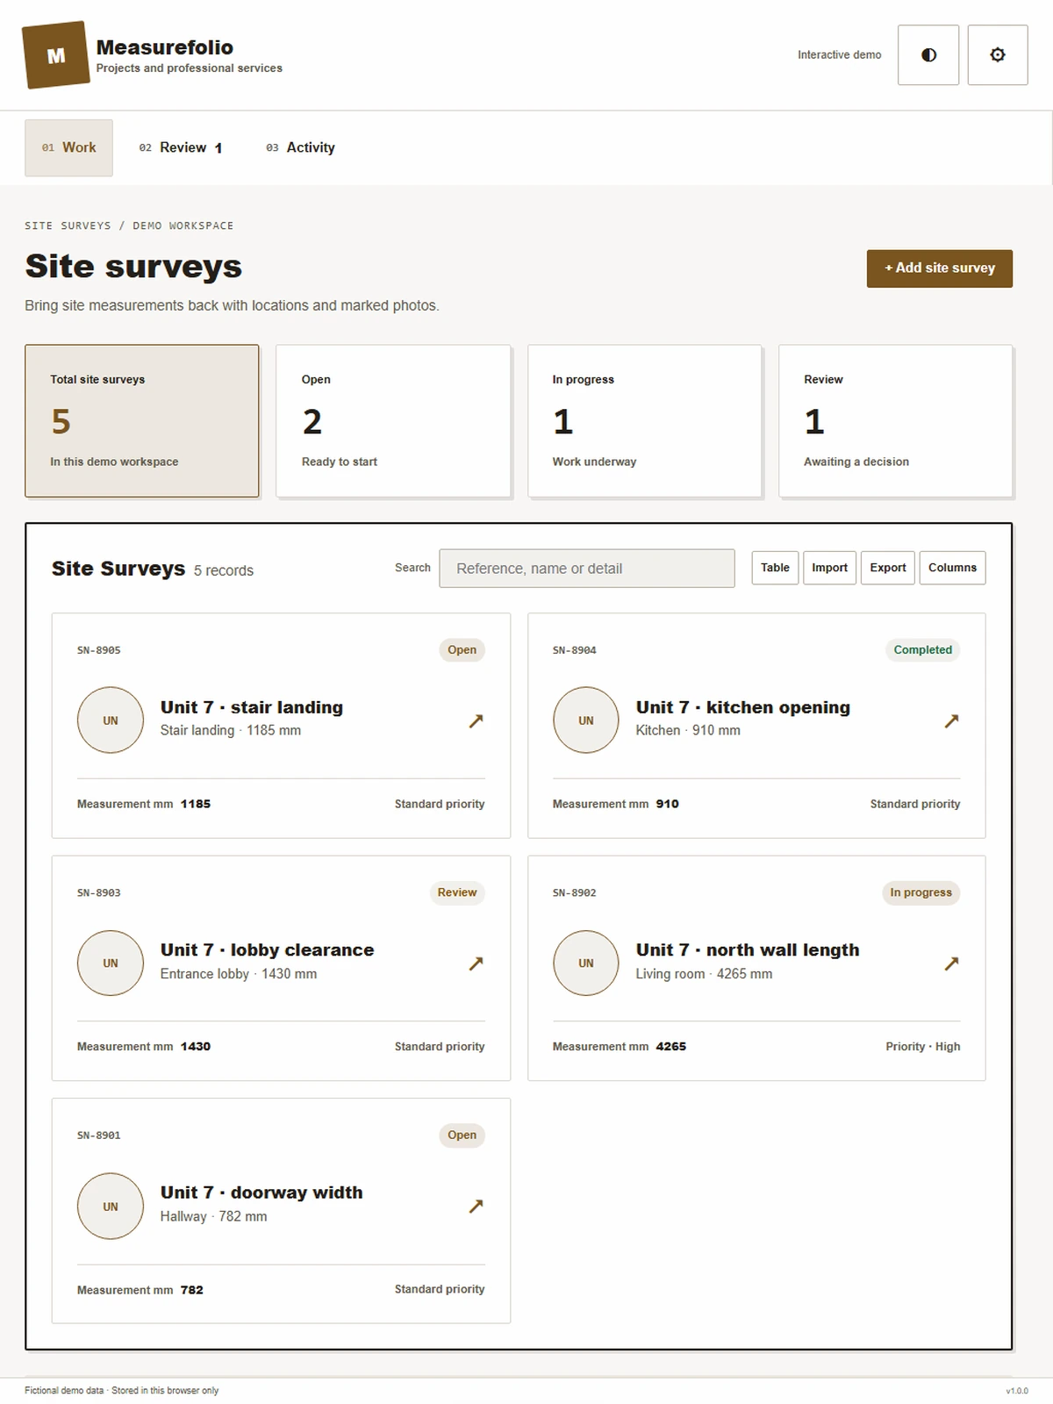Open the Unit 7 · north wall length title

(748, 950)
